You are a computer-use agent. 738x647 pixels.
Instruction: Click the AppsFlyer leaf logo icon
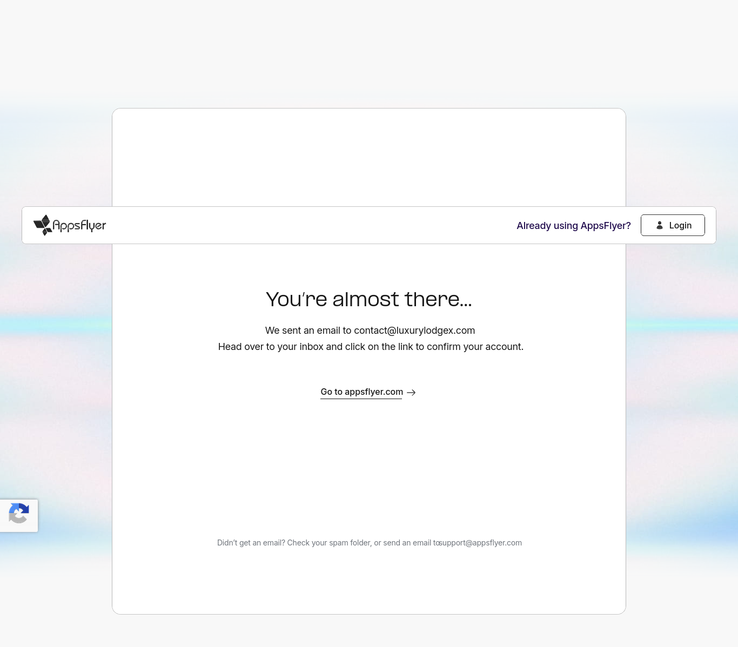coord(43,225)
